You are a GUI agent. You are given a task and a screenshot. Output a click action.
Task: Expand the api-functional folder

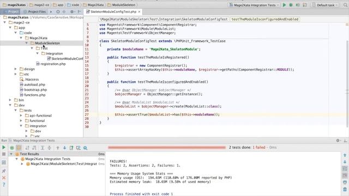21,115
